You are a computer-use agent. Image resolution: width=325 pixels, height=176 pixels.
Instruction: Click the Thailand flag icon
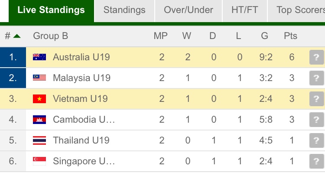[39, 140]
